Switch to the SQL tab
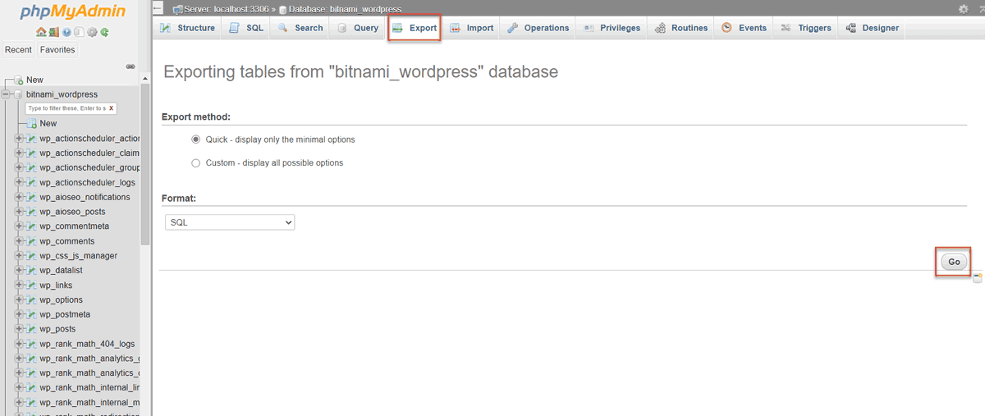 coord(246,28)
